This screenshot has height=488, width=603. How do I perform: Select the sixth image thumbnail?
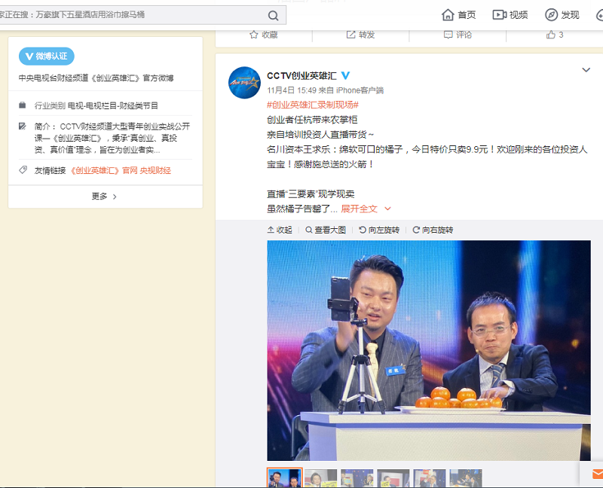click(x=465, y=478)
